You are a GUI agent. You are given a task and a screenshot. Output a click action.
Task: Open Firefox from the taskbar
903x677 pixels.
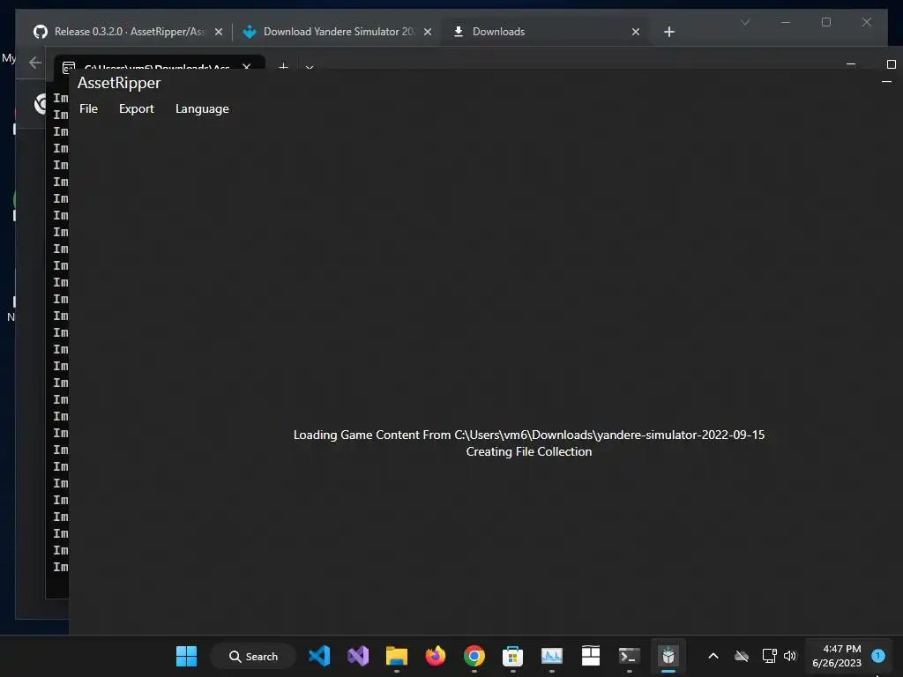point(436,656)
